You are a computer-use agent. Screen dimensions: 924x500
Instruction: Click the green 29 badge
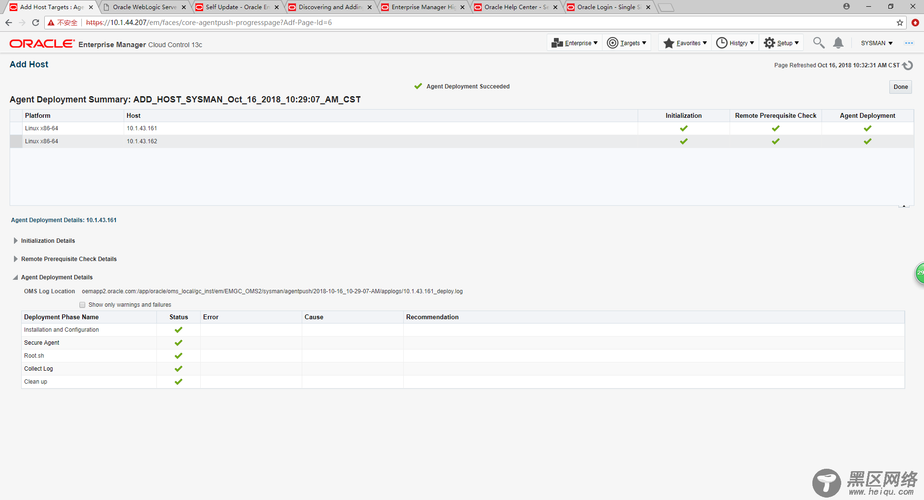(x=920, y=273)
